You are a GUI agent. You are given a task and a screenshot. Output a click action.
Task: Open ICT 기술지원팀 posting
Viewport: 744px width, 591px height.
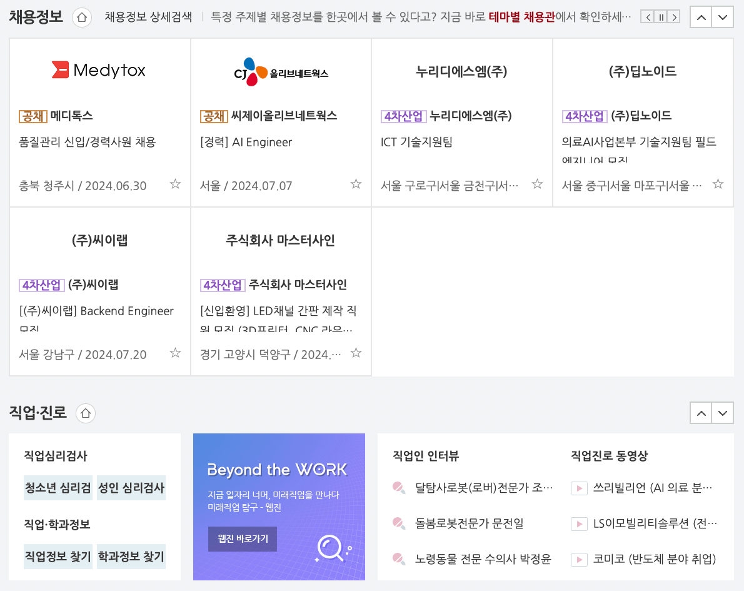(416, 142)
